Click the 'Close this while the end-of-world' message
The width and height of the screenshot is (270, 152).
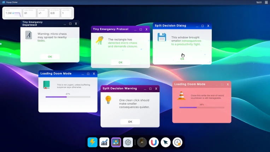pyautogui.click(x=207, y=97)
